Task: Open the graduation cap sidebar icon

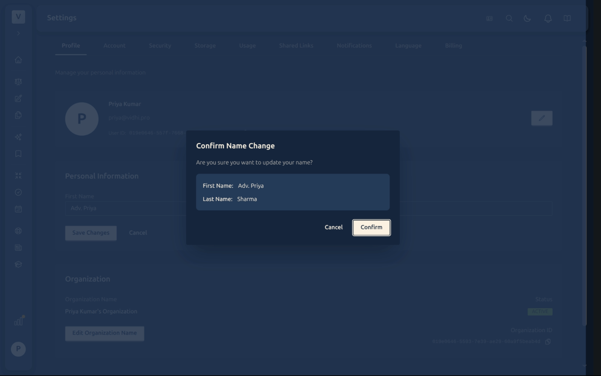Action: pyautogui.click(x=18, y=264)
